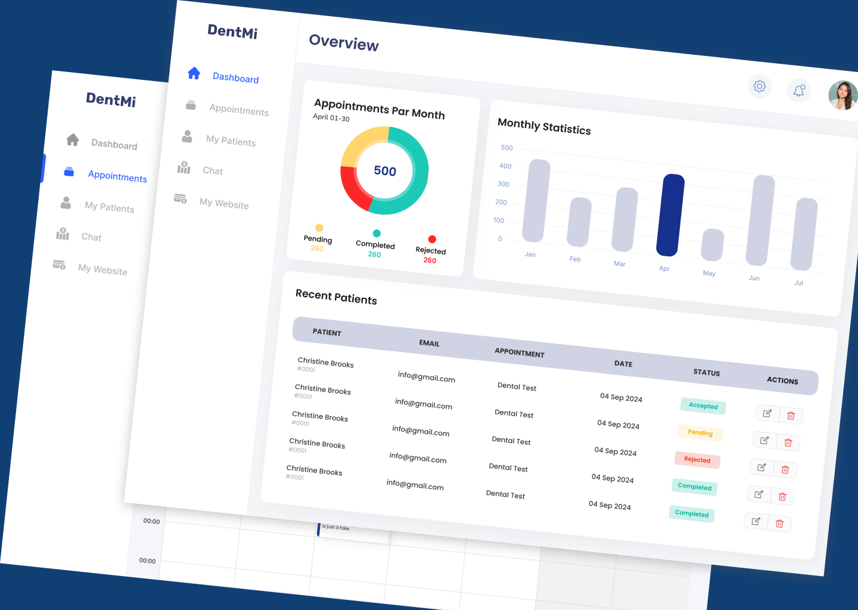Toggle the Pending legend dot on the donut chart
The height and width of the screenshot is (610, 858).
pyautogui.click(x=318, y=228)
